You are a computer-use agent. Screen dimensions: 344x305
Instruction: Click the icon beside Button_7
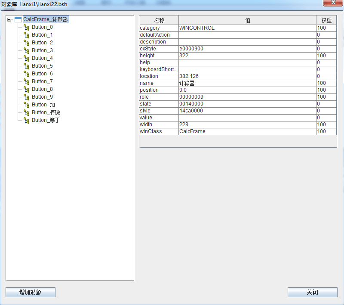click(26, 81)
